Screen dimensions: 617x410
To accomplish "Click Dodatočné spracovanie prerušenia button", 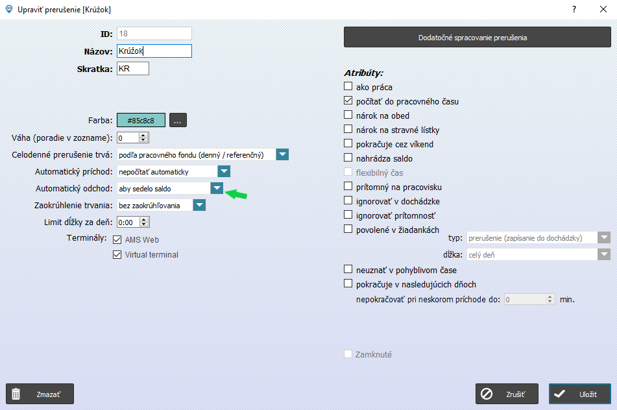I will click(478, 38).
